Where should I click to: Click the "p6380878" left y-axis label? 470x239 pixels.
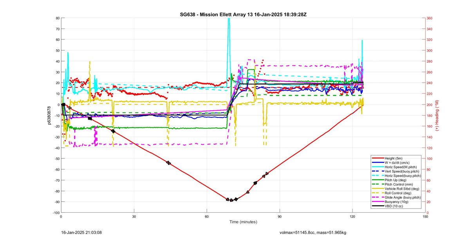coord(50,115)
